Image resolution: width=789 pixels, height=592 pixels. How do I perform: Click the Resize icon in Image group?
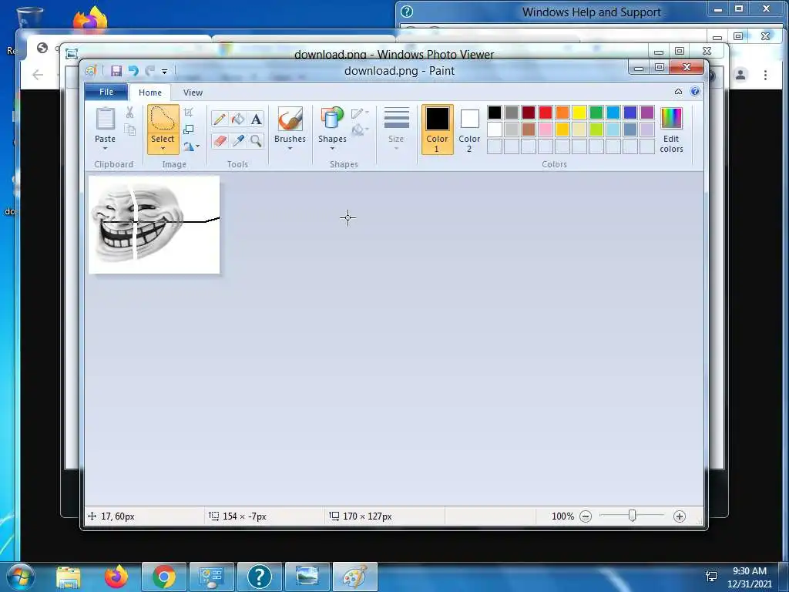188,129
